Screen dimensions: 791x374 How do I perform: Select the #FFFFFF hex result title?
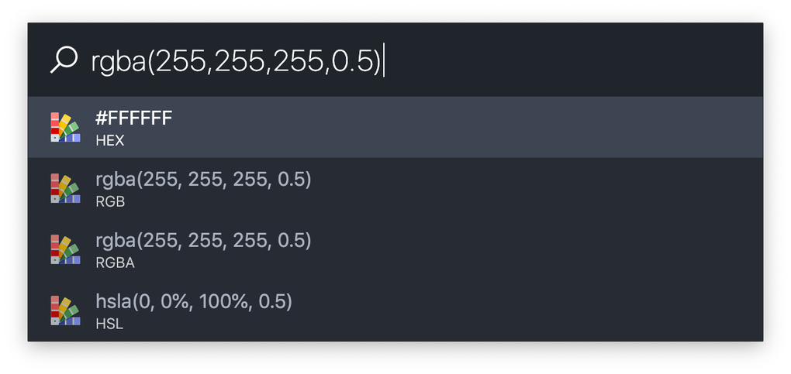point(134,118)
